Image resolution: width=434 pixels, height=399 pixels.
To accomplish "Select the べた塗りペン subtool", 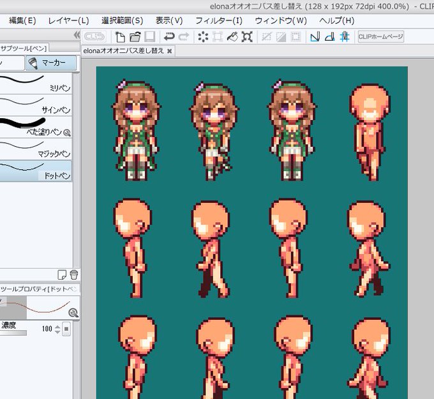I will coord(36,127).
